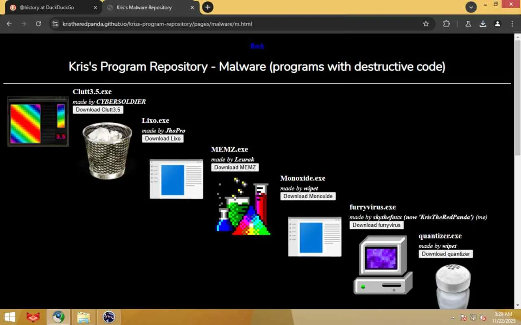Open Action Center flag icon in tray
The height and width of the screenshot is (325, 521).
[463, 318]
